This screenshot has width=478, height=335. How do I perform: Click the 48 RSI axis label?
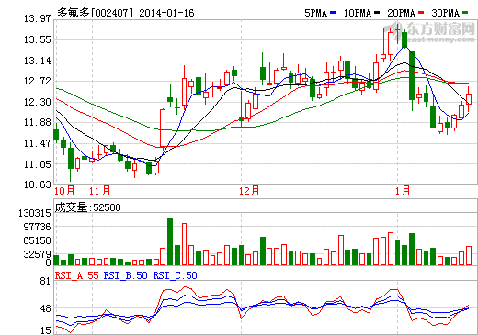[x=45, y=308]
